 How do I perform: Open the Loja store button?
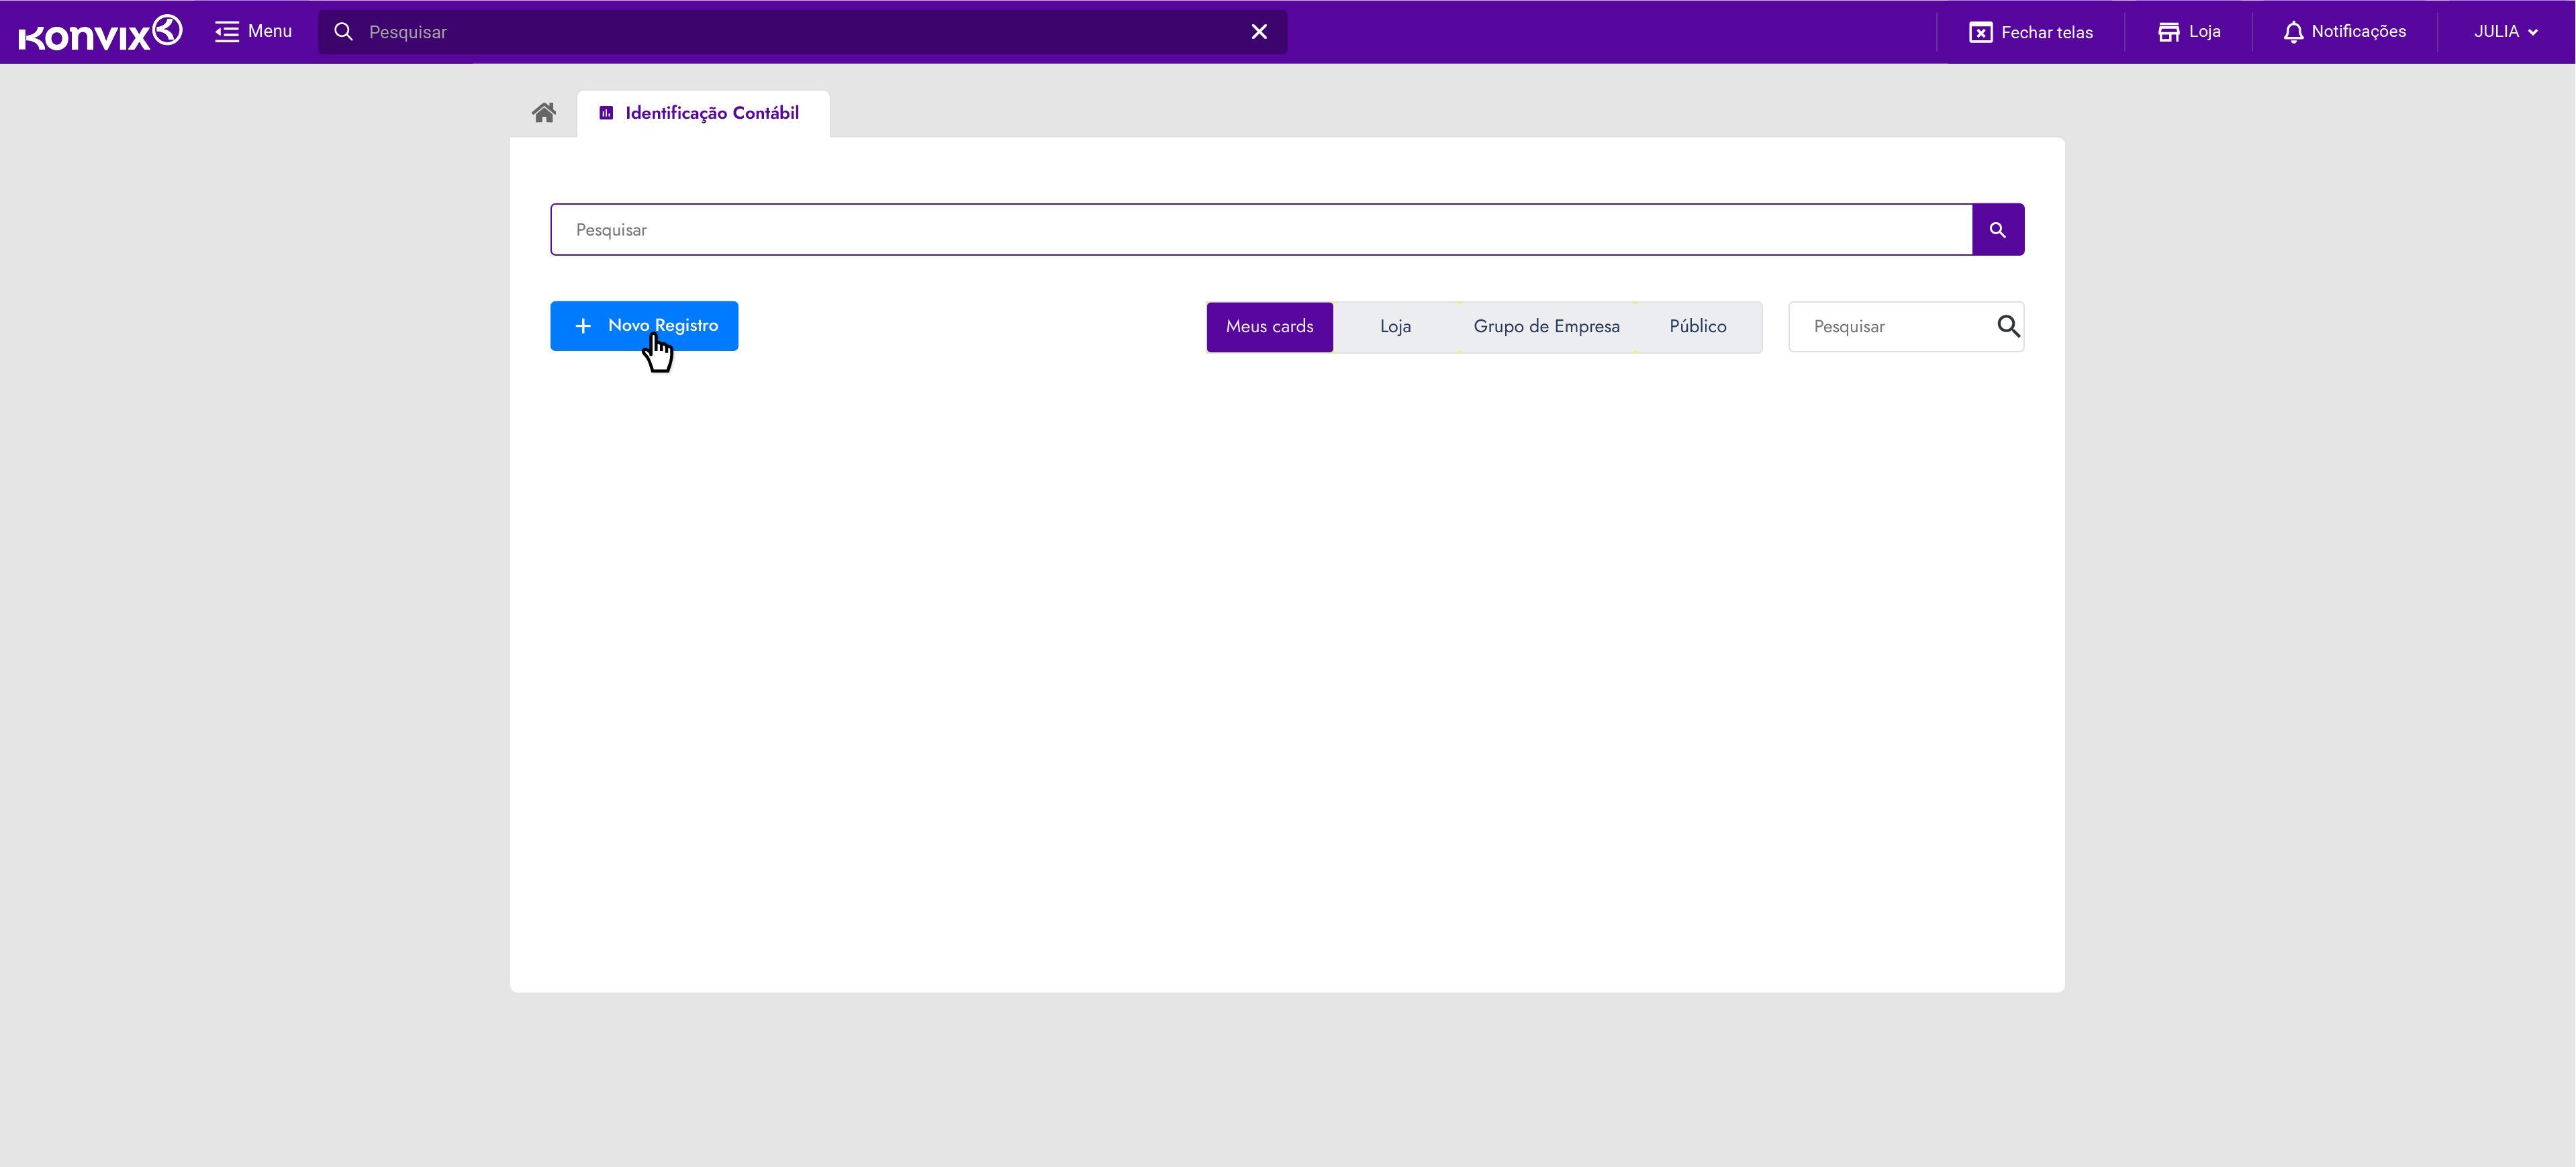(x=2189, y=32)
